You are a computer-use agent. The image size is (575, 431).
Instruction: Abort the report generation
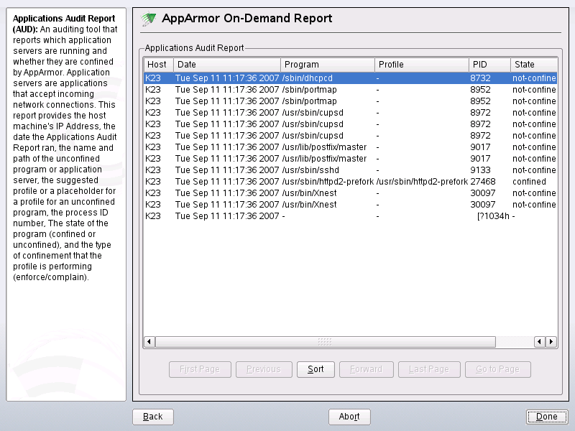point(349,417)
